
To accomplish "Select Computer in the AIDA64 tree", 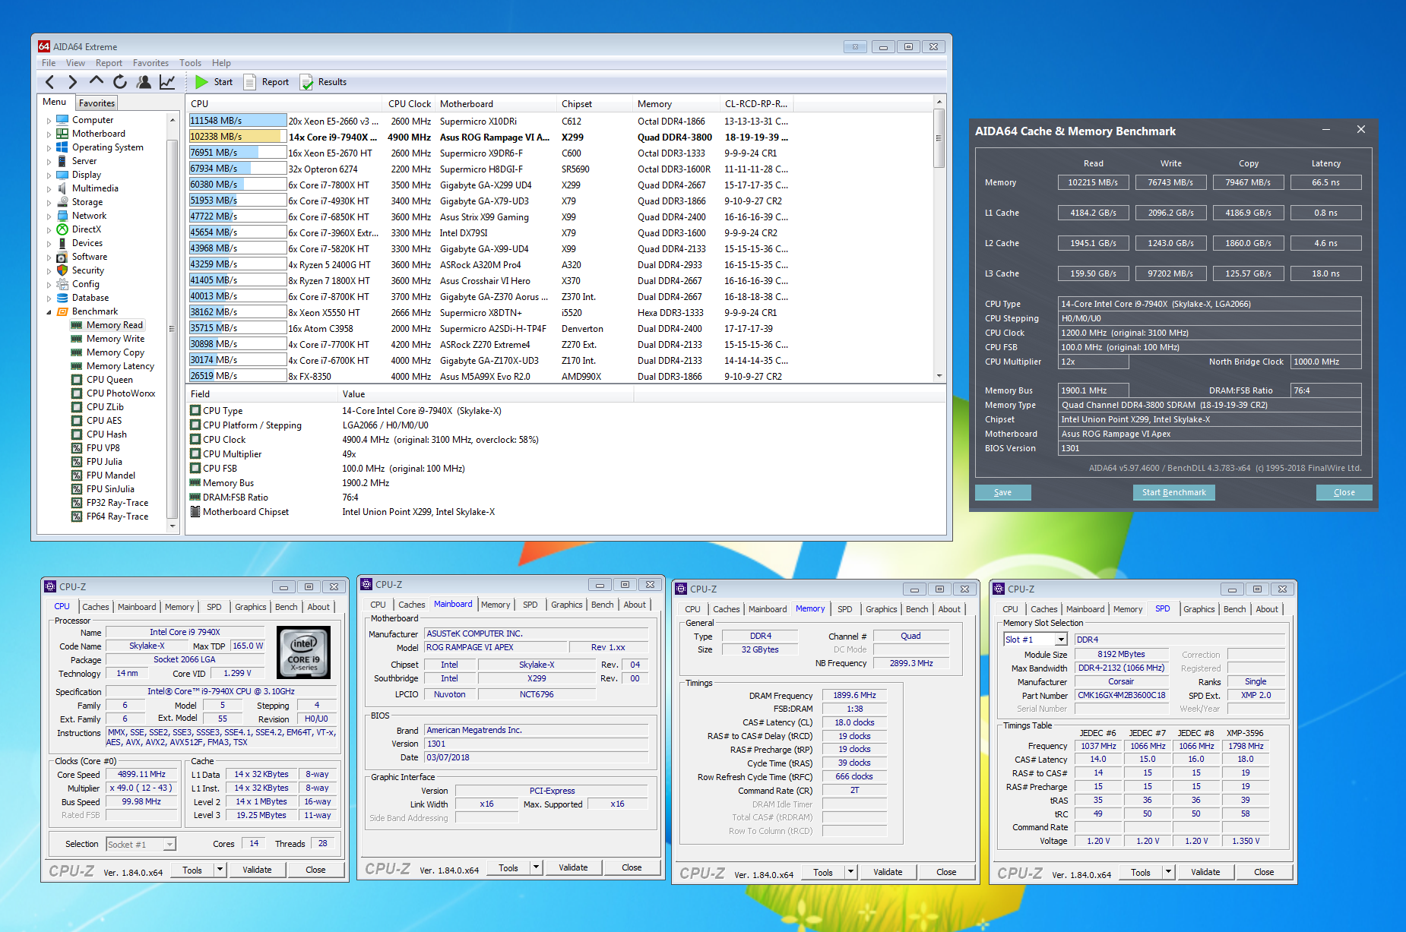I will coord(93,120).
